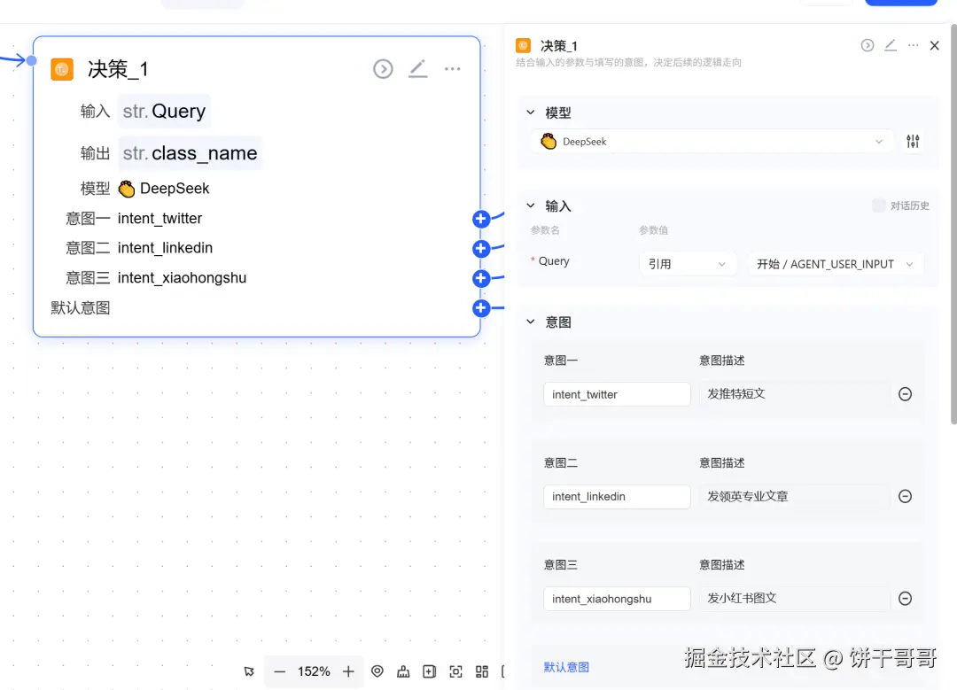Remove 意图一 with its minus icon
Viewport: 957px width, 690px height.
point(905,394)
